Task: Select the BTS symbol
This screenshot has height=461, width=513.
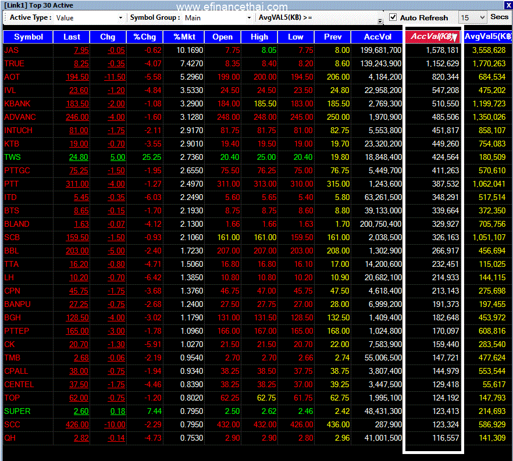Action: [12, 211]
